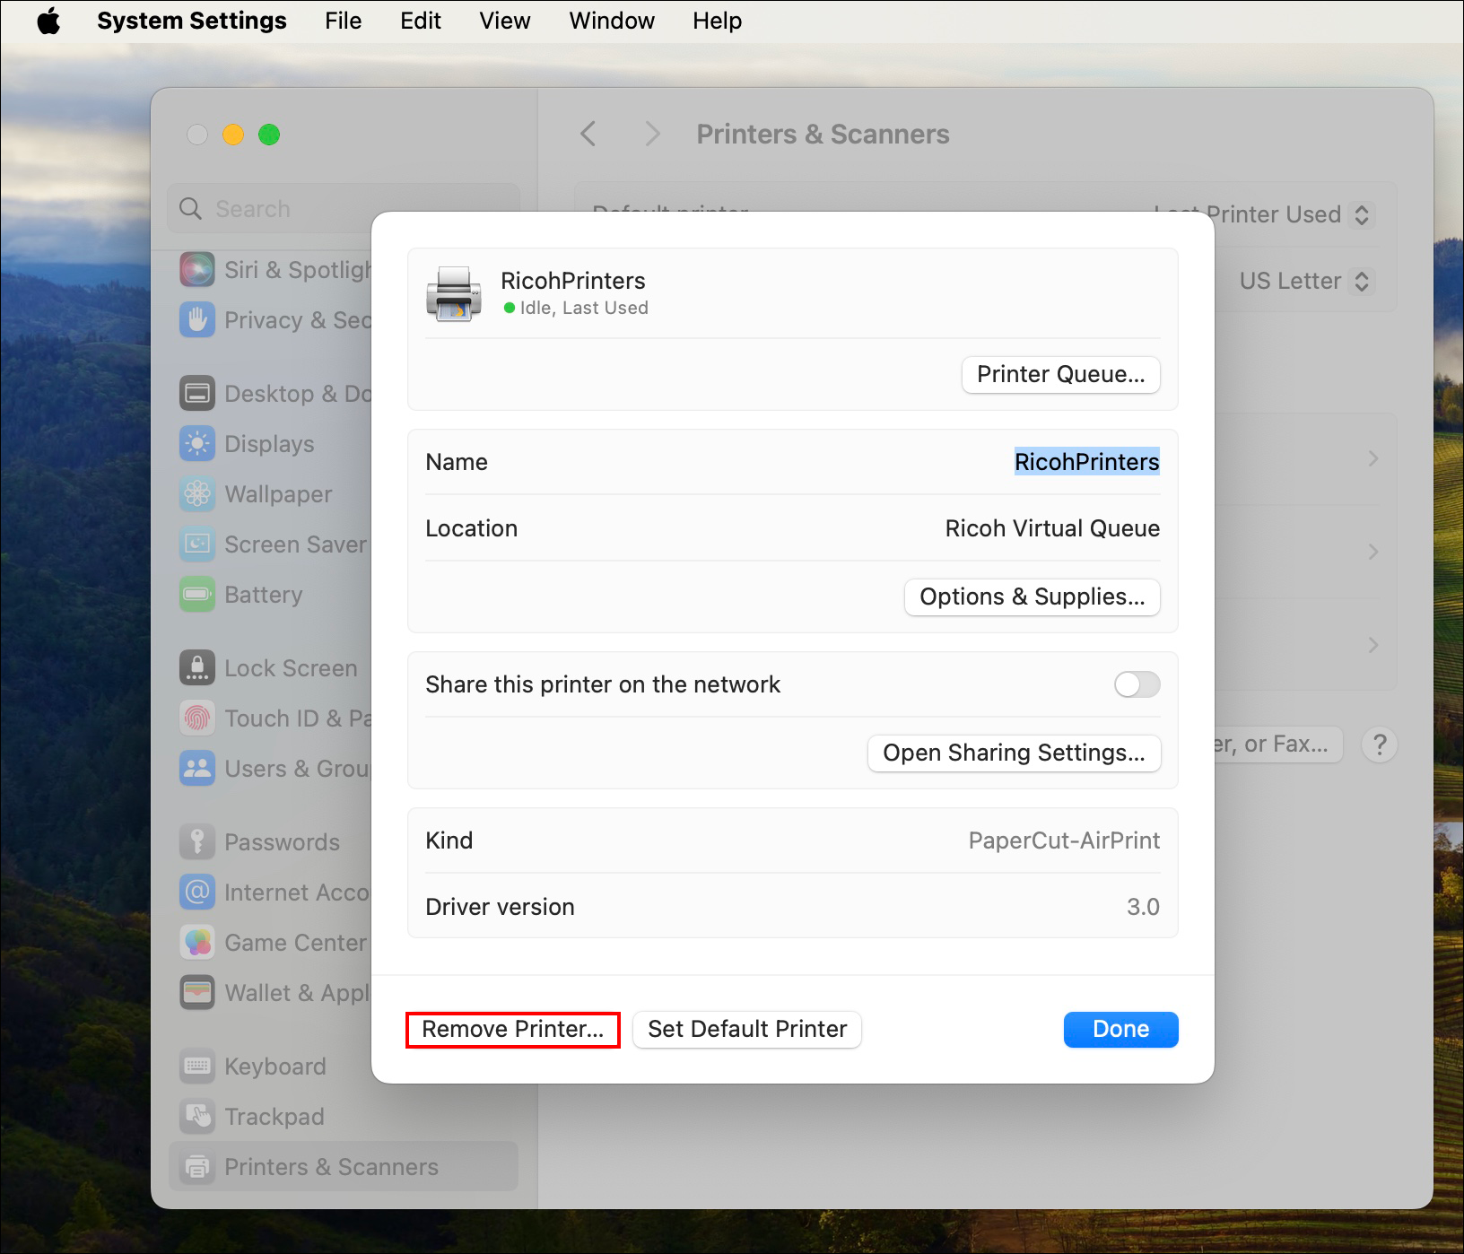Click the Ricoh Virtual Queue location field
This screenshot has height=1254, width=1464.
[x=1052, y=528]
